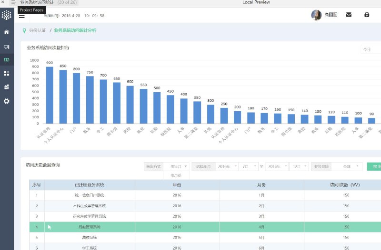Click the lock icon in header

(367, 15)
